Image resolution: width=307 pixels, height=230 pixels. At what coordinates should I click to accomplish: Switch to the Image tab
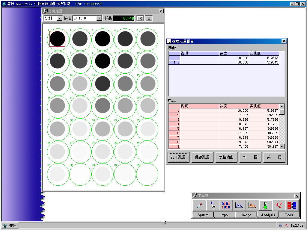click(246, 215)
